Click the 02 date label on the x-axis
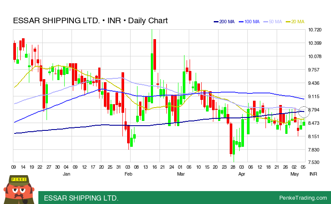Image resolution: width=331 pixels, height=204 pixels. tap(294, 167)
